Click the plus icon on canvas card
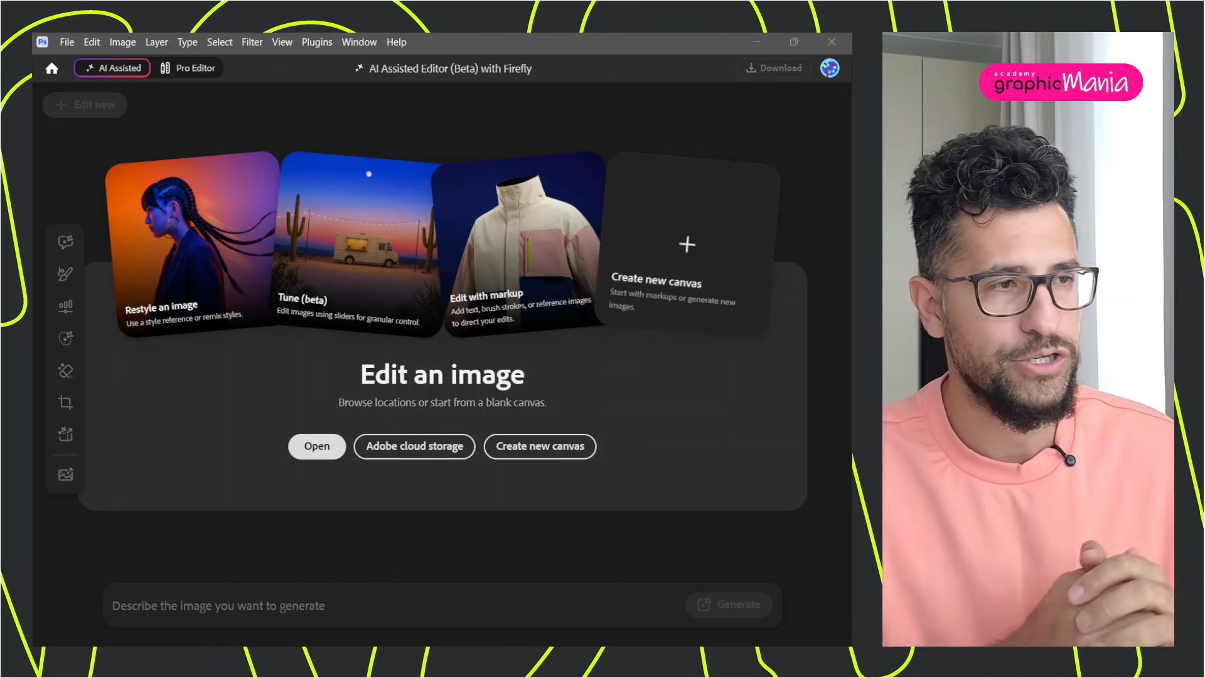The height and width of the screenshot is (678, 1205). click(687, 244)
